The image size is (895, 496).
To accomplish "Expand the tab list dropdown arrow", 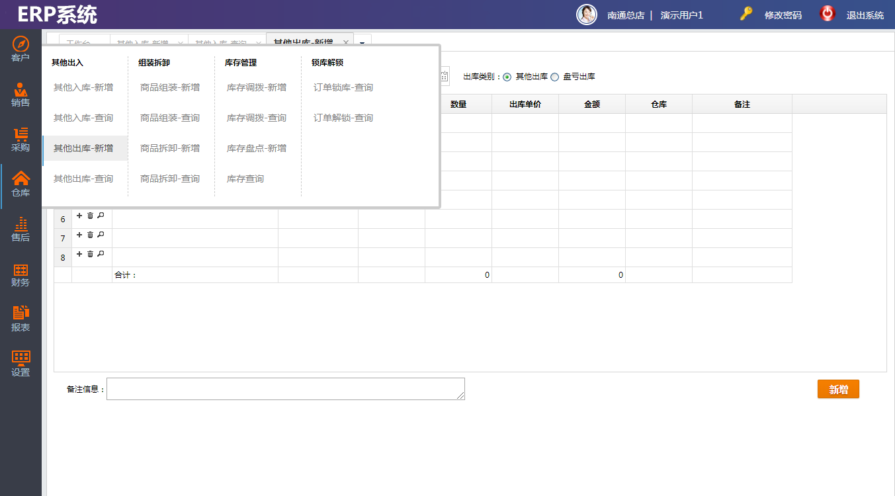I will 362,42.
